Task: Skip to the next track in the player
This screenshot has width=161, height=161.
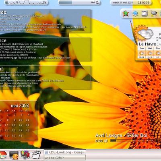Action: pyautogui.click(x=152, y=140)
